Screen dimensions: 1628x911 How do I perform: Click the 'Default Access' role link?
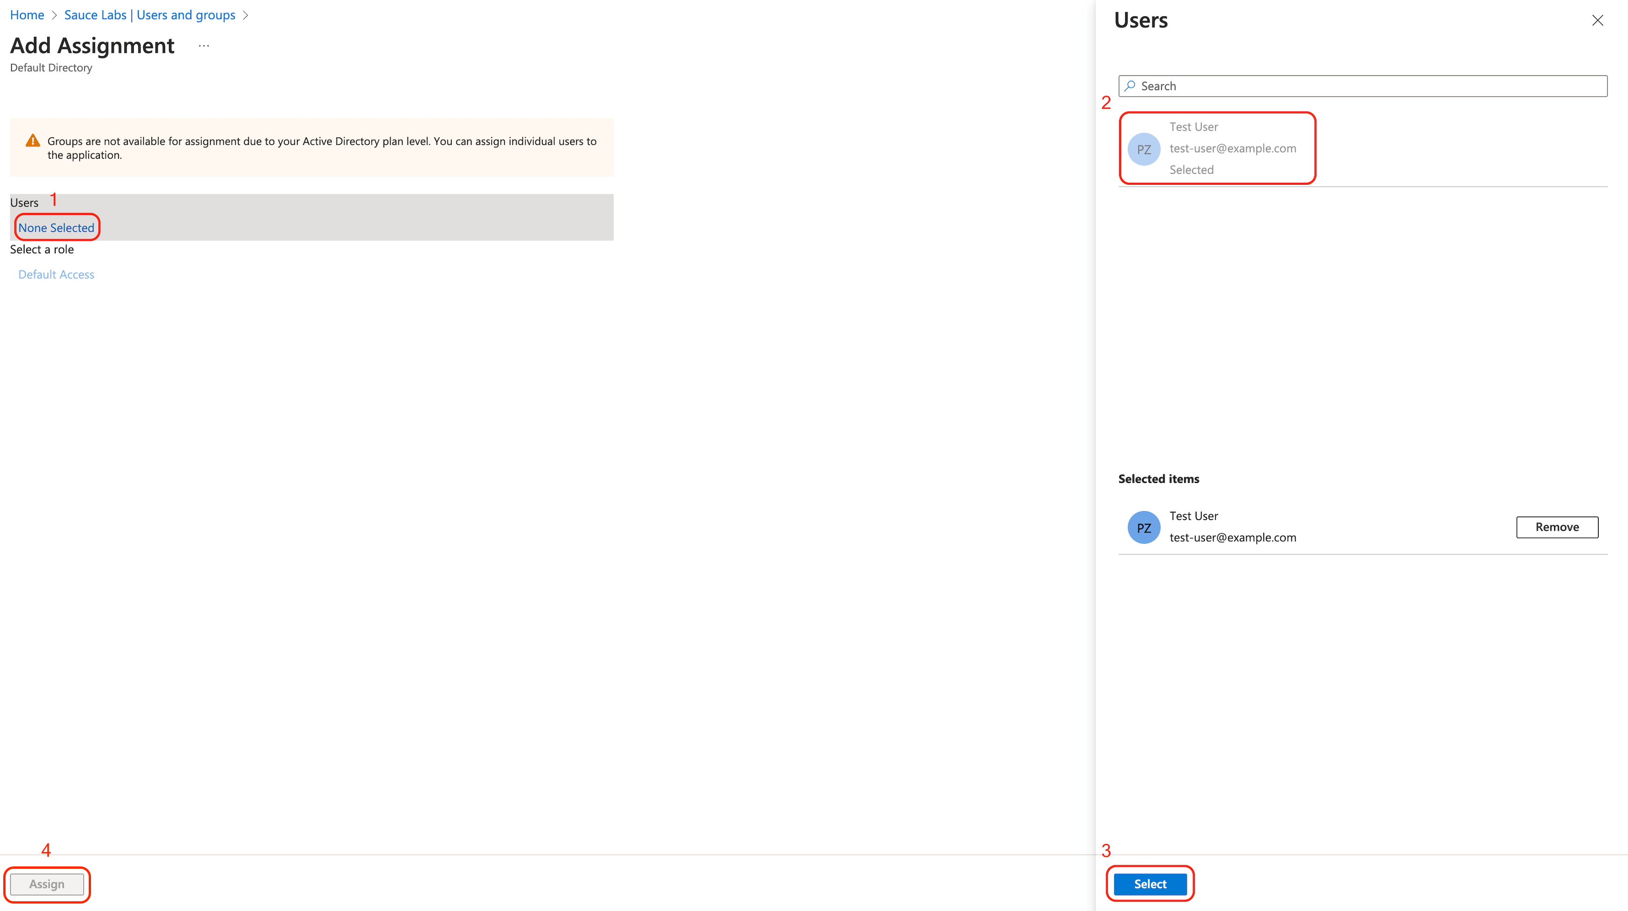point(56,274)
